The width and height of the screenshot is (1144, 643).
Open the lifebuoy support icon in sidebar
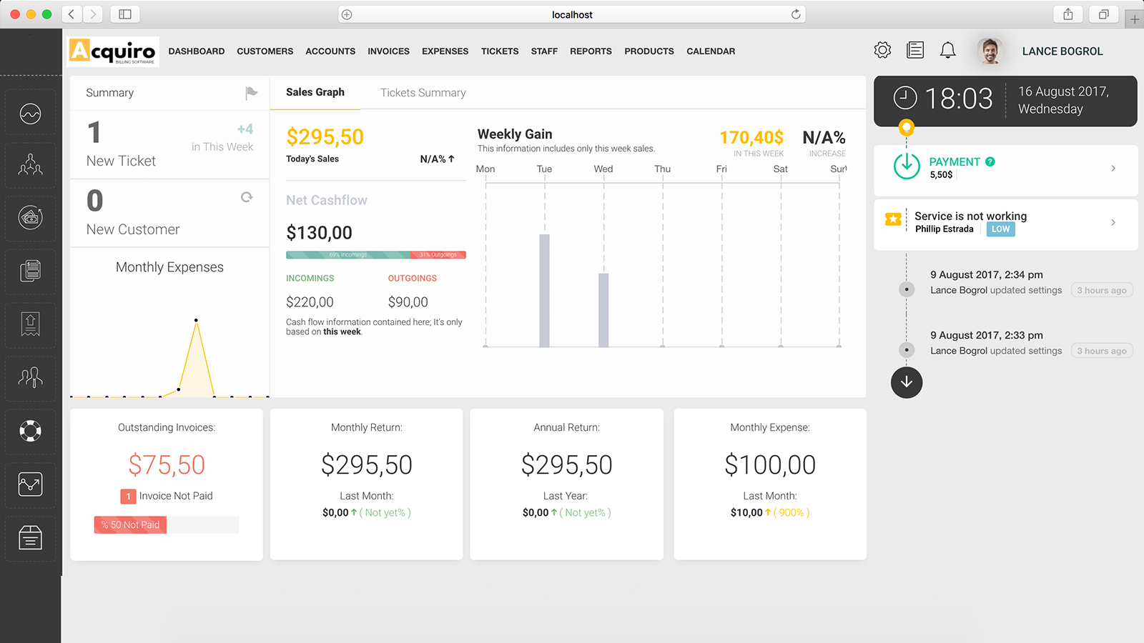[30, 431]
